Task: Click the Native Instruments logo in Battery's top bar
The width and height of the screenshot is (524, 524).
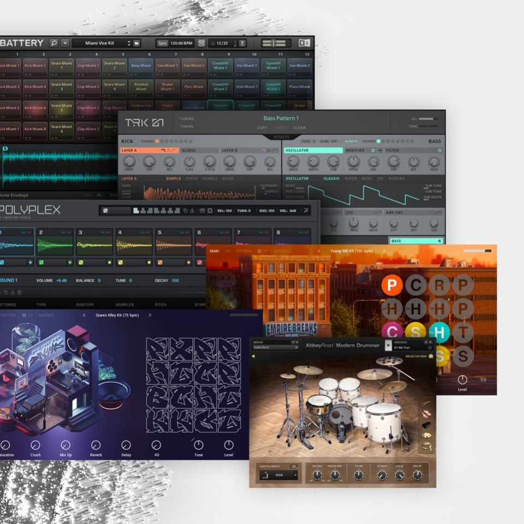Action: point(303,43)
